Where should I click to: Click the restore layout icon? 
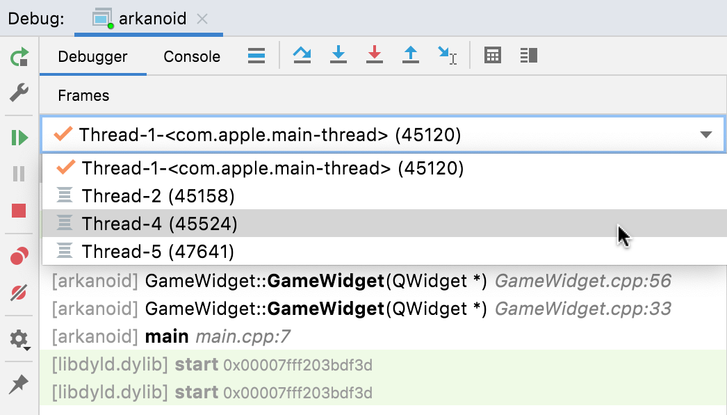[x=528, y=56]
